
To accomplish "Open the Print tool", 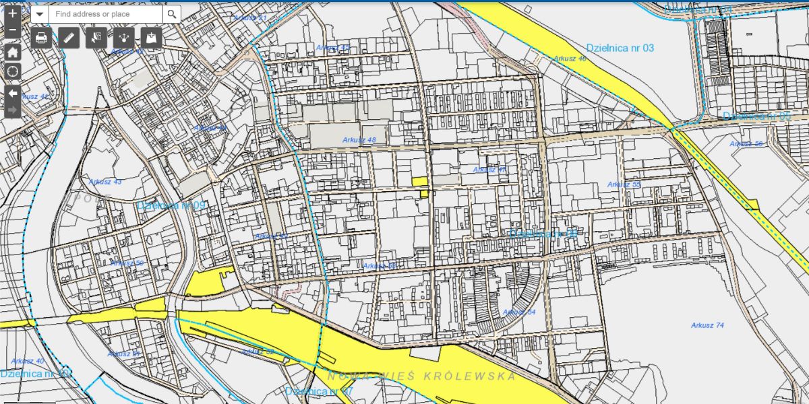I will pyautogui.click(x=41, y=38).
